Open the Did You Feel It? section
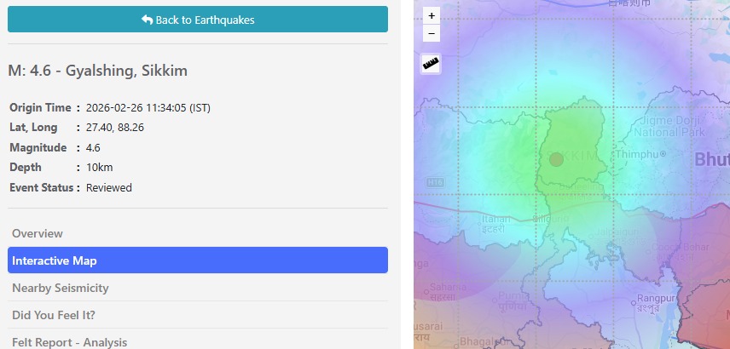This screenshot has width=730, height=349. pos(54,315)
